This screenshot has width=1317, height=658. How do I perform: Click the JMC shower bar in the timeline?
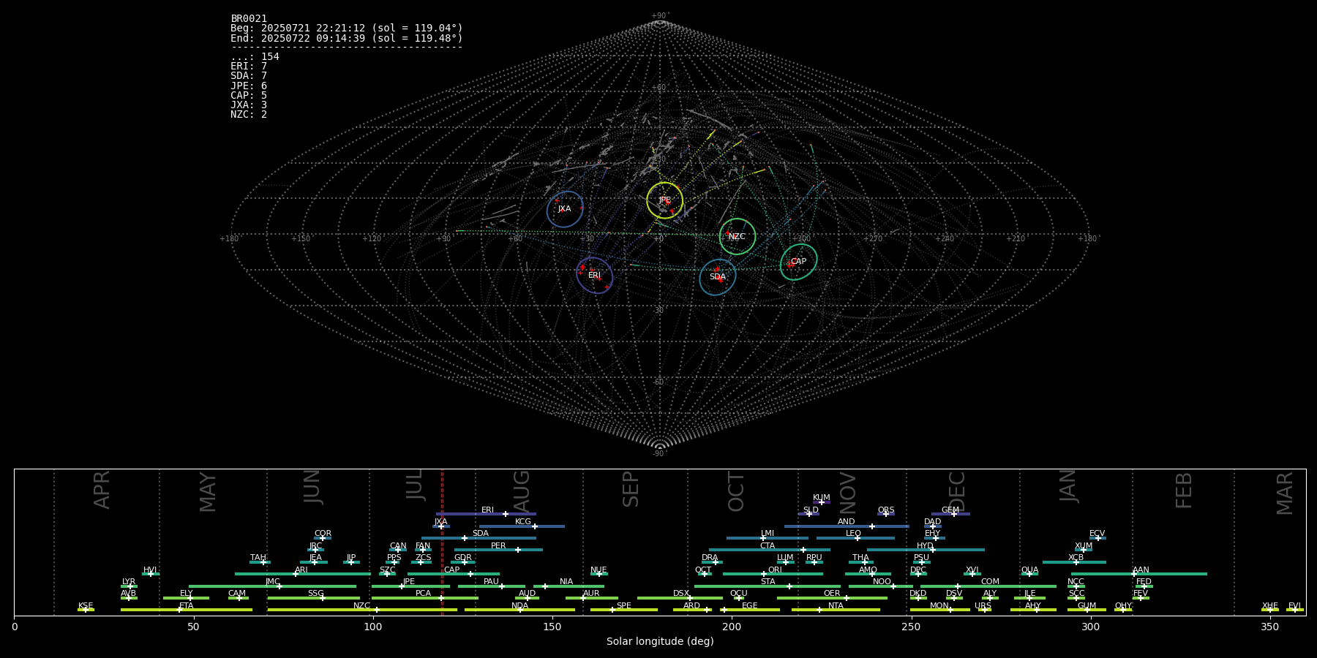pyautogui.click(x=272, y=586)
